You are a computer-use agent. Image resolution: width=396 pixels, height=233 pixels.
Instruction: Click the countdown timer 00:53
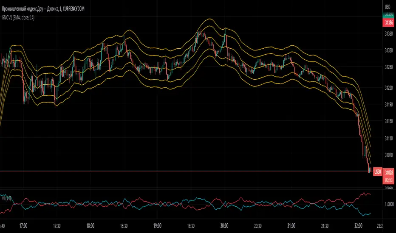coord(389,180)
